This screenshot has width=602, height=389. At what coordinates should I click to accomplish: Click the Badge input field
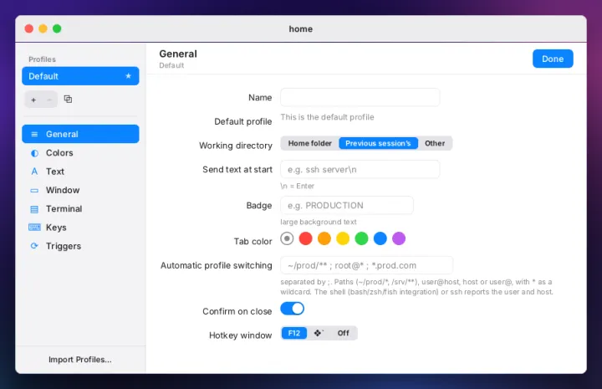pos(347,206)
